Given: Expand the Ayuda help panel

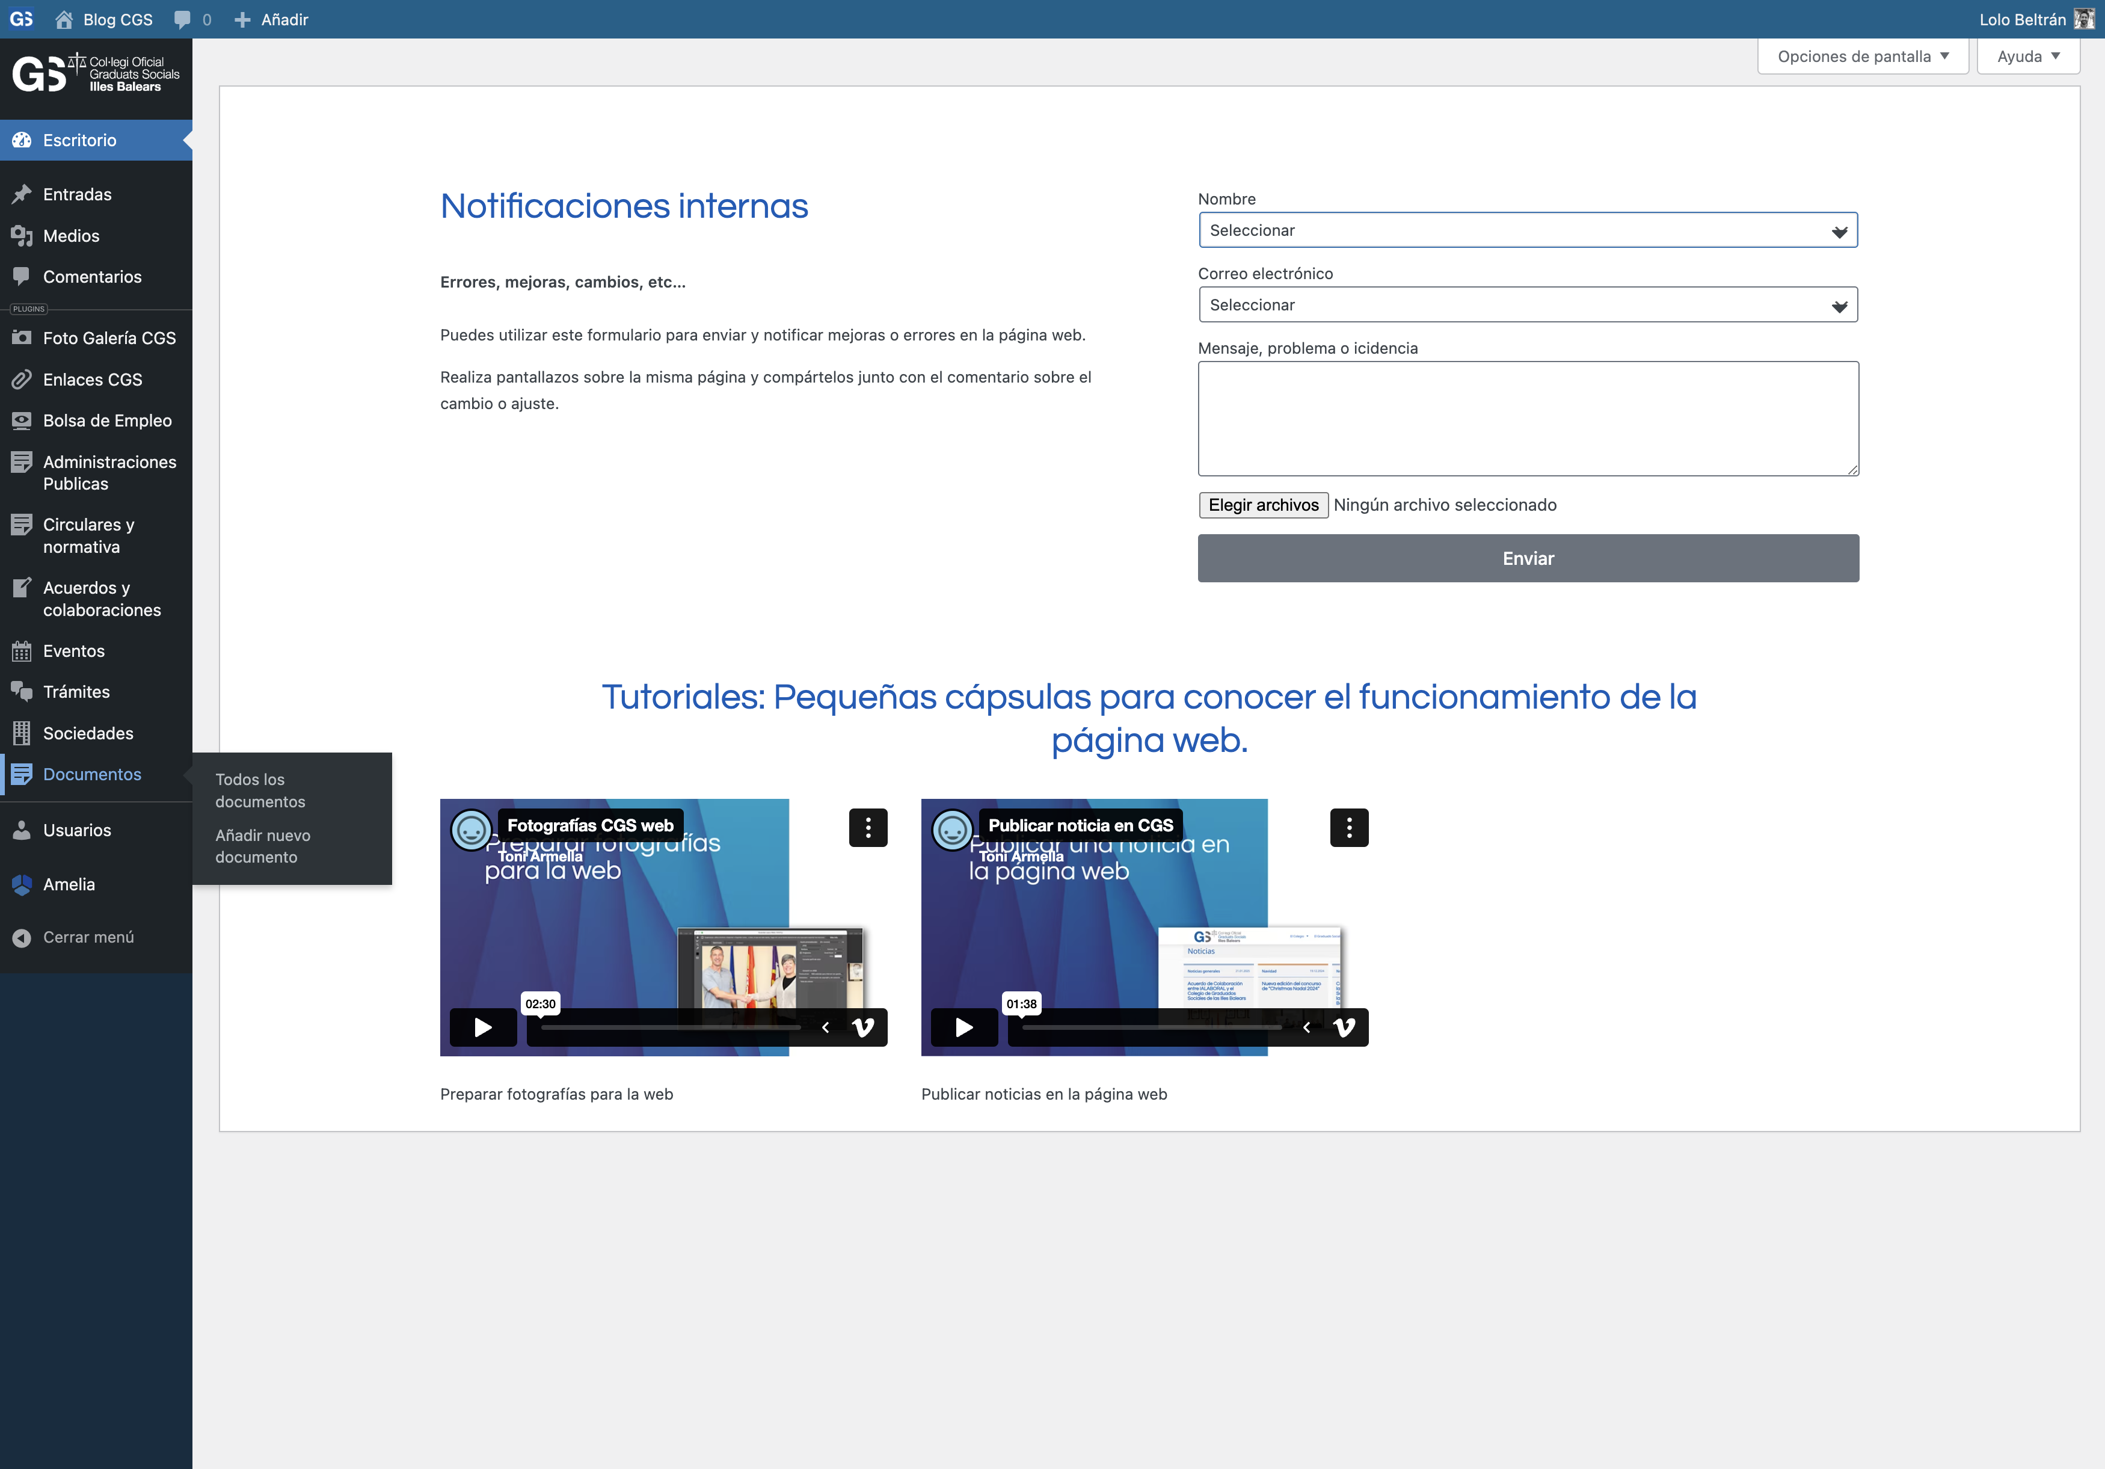Looking at the screenshot, I should [x=2028, y=56].
